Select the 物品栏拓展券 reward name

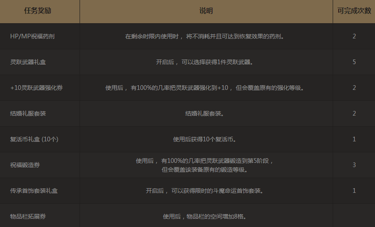tap(28, 216)
